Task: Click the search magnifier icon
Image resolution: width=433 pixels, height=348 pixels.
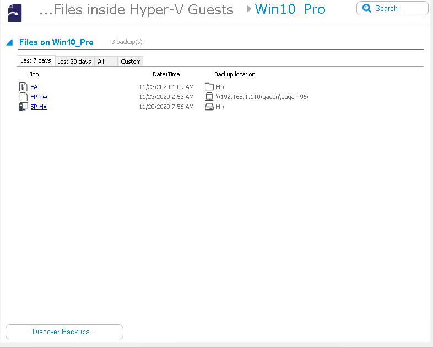Action: click(x=367, y=9)
